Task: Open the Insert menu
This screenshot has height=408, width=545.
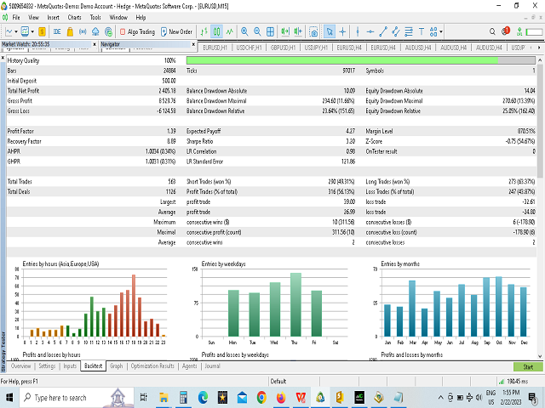Action: tap(53, 17)
